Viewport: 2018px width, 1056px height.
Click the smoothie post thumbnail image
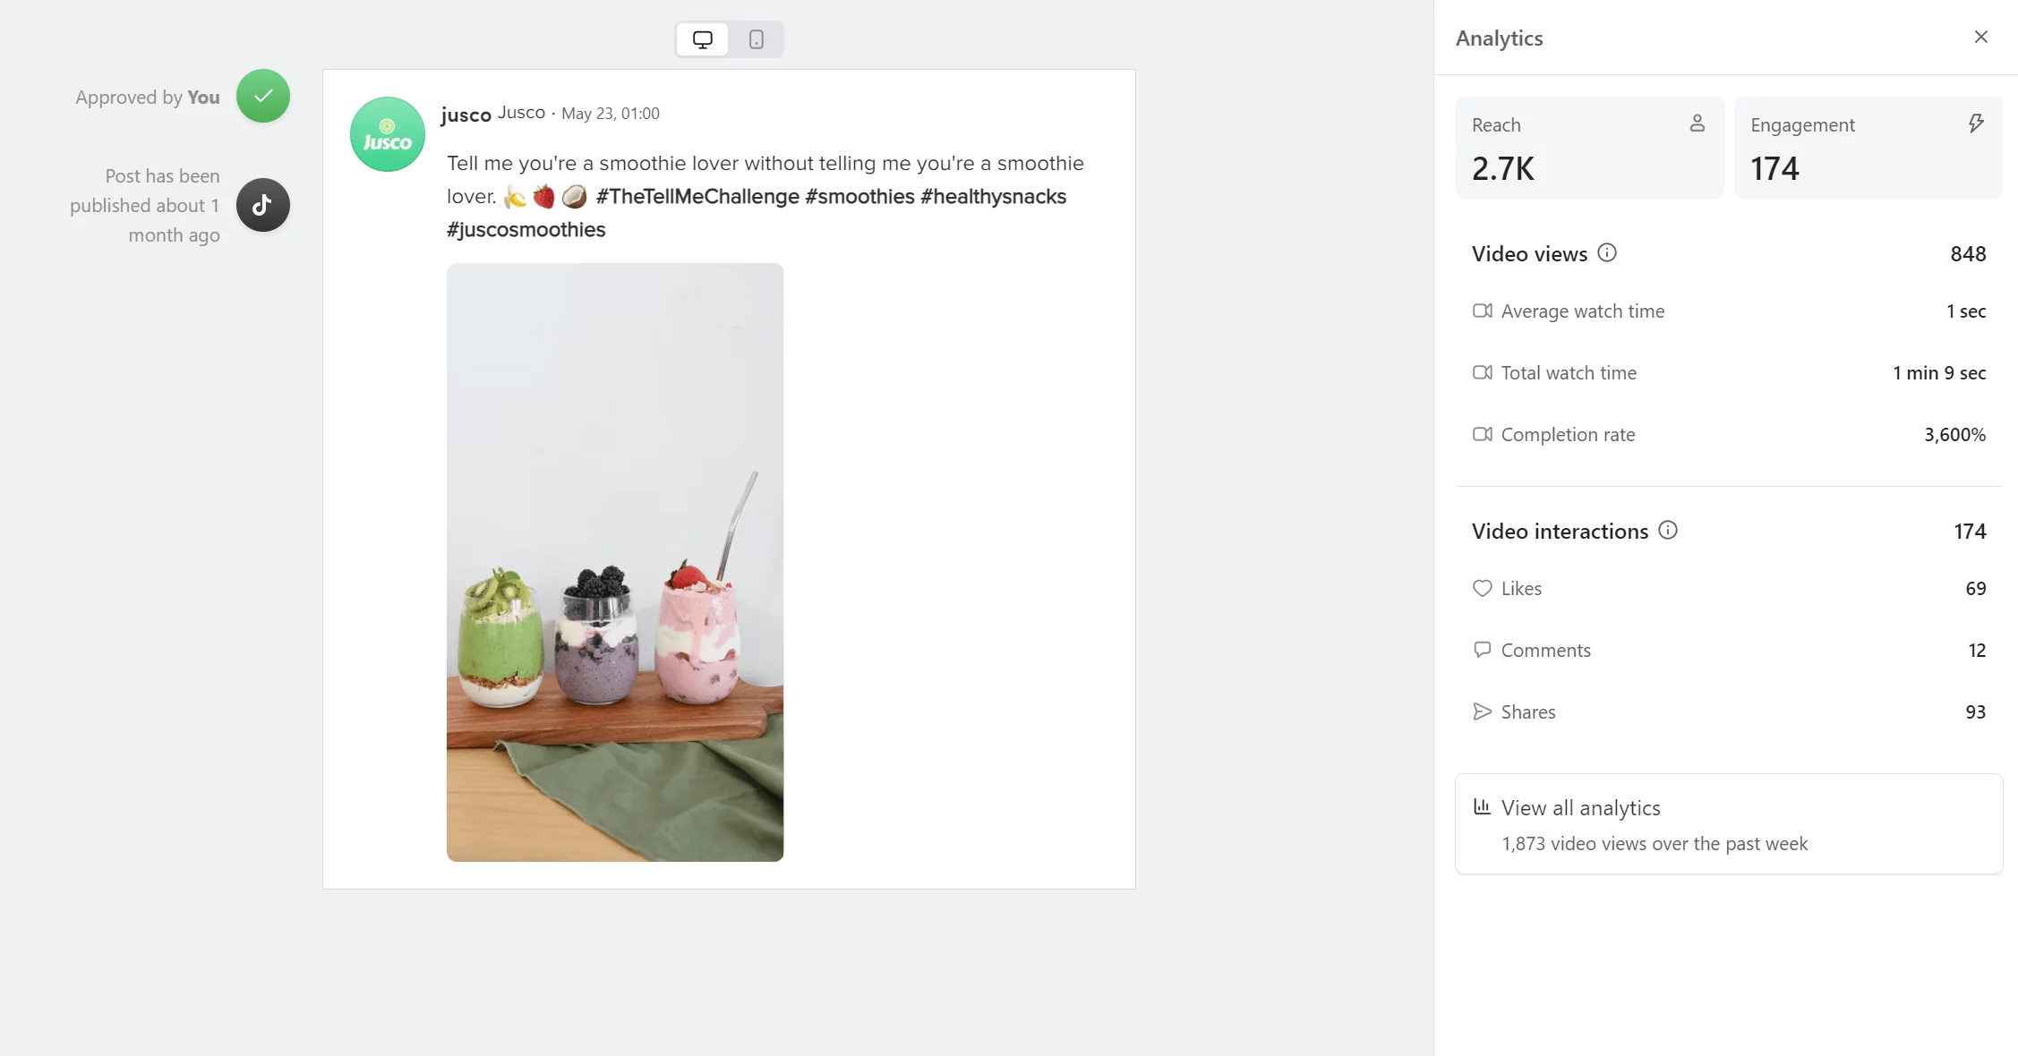click(615, 561)
